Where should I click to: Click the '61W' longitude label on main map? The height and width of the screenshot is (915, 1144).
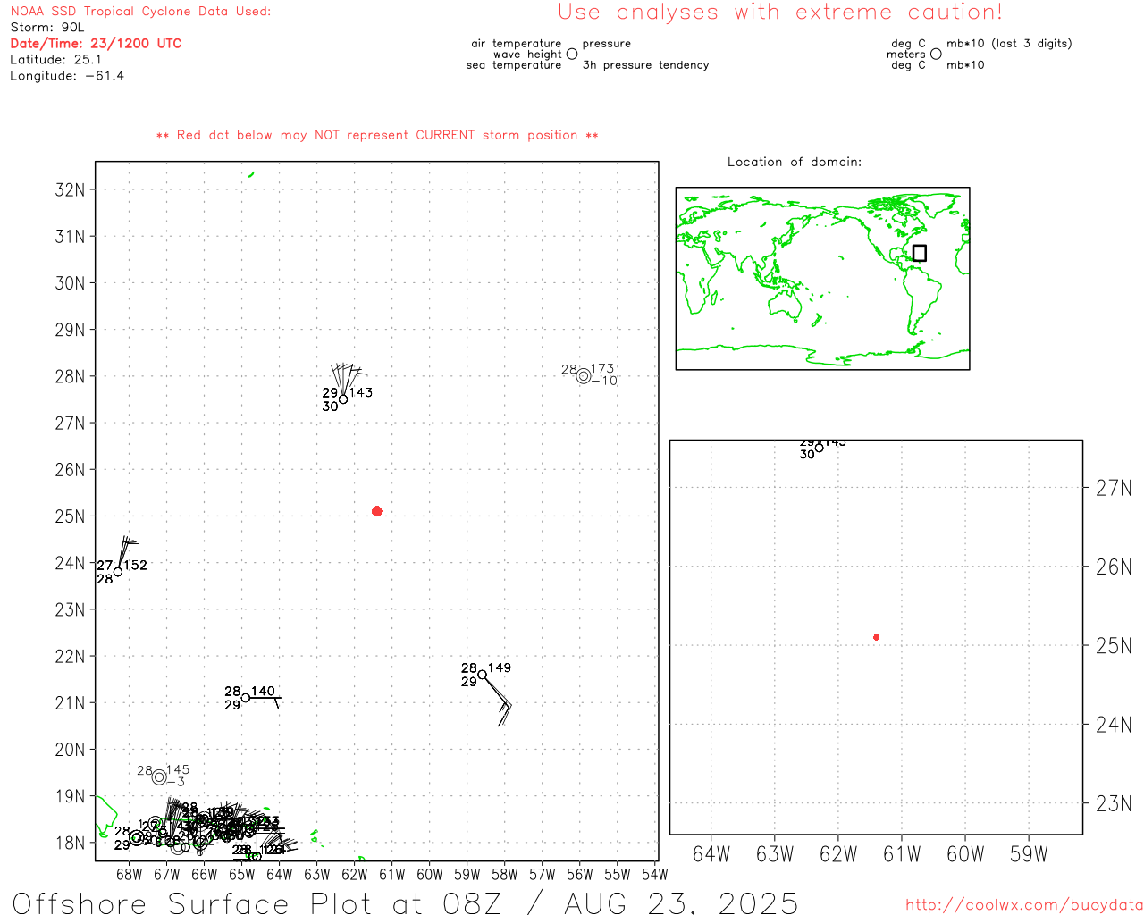tap(392, 874)
